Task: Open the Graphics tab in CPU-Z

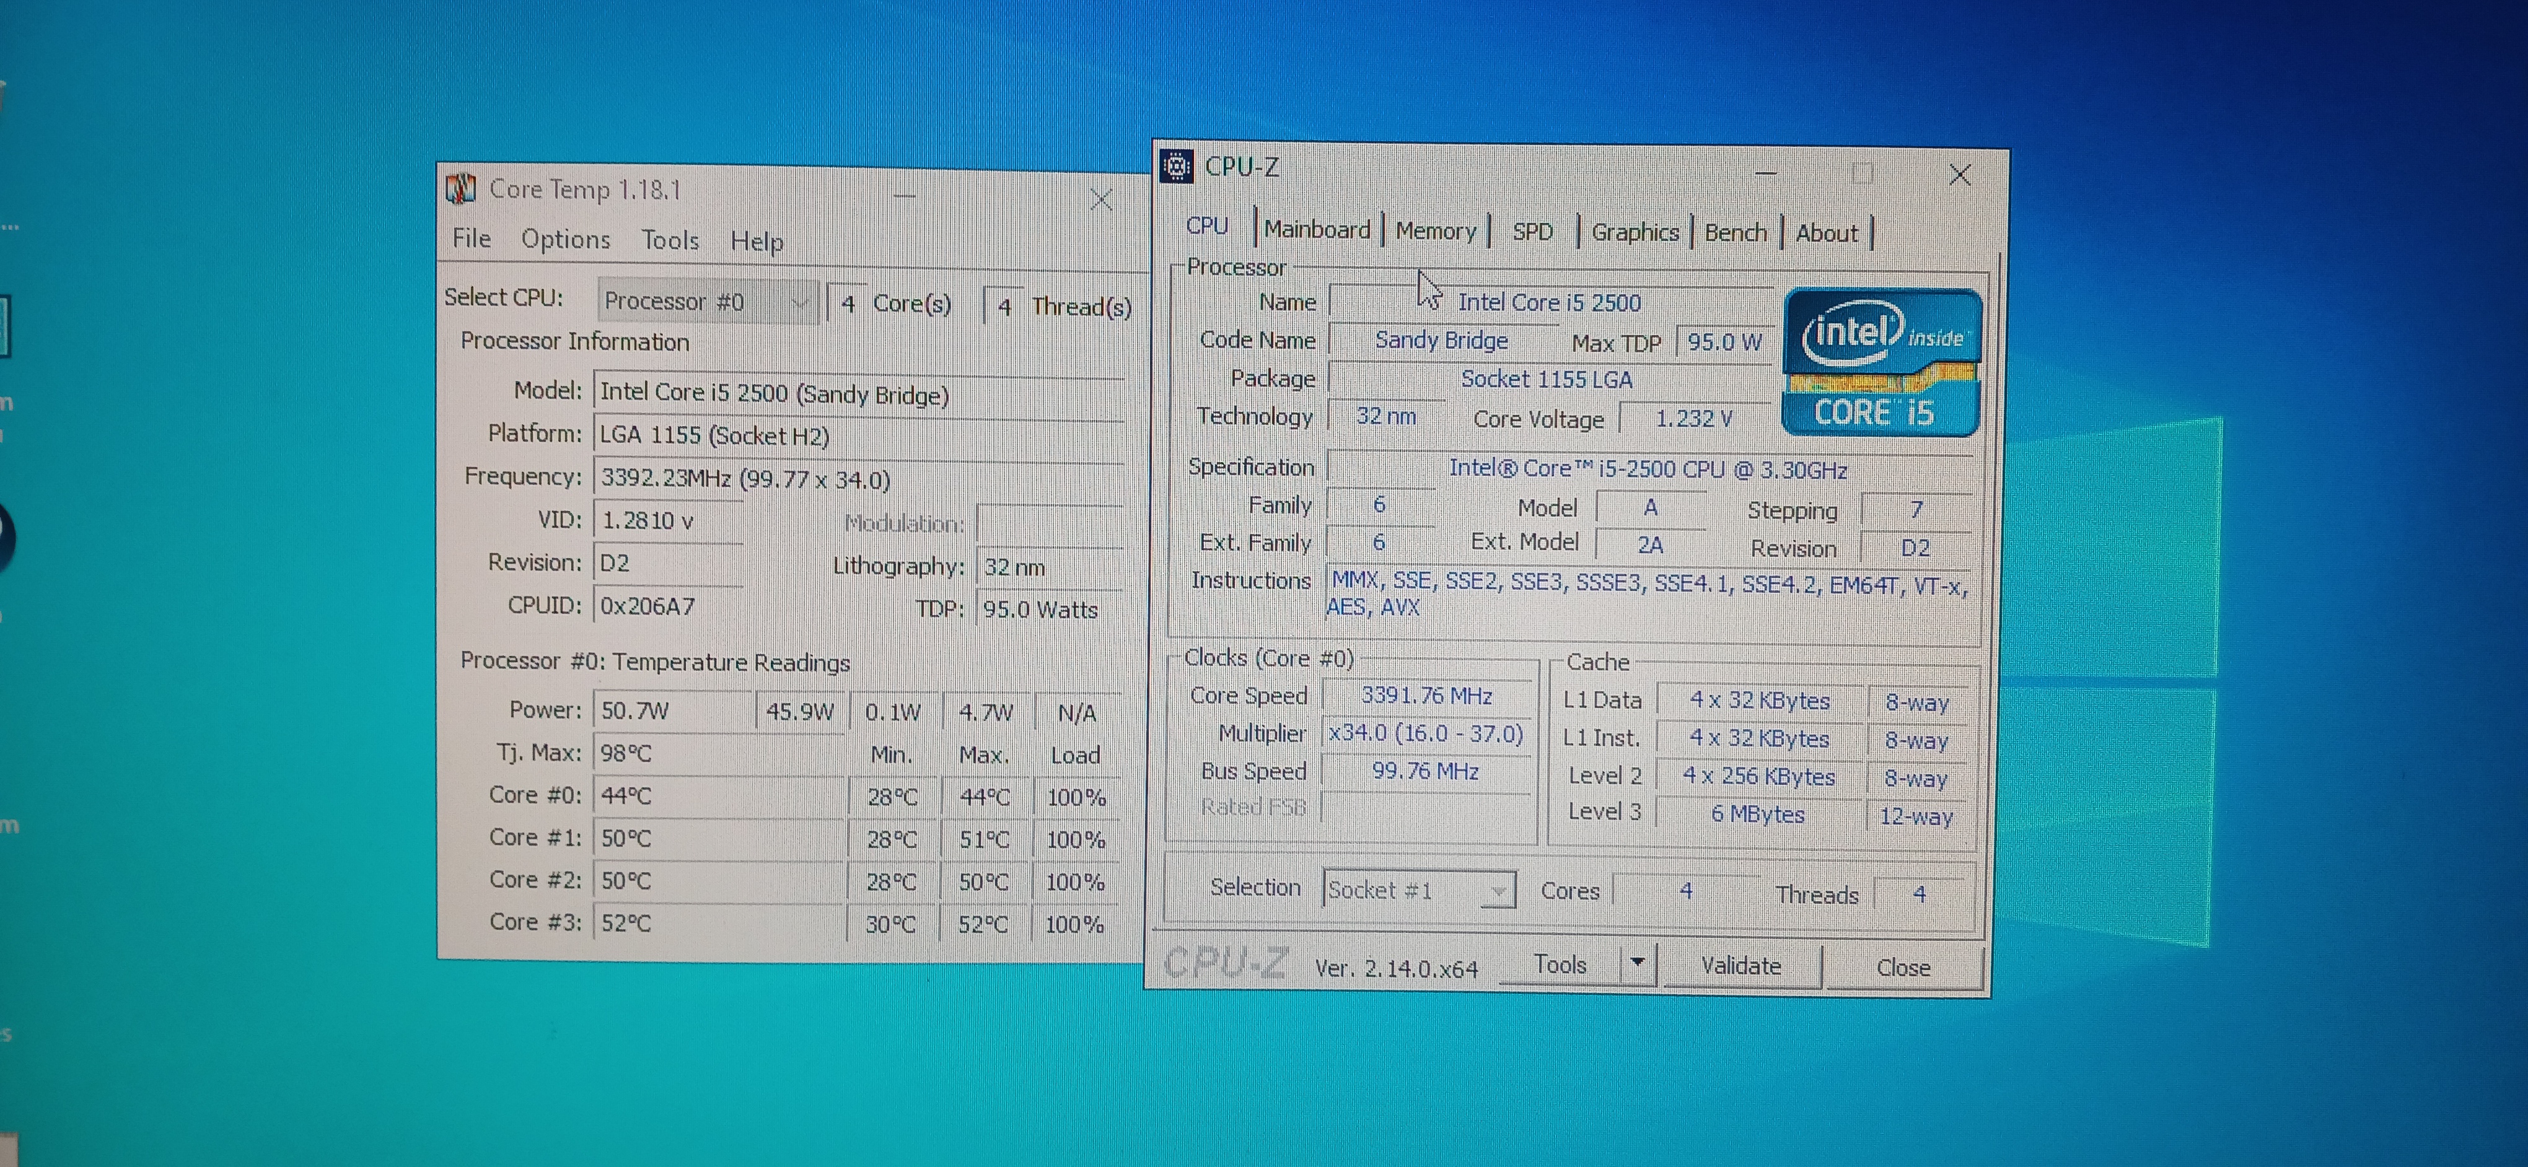Action: click(1634, 232)
